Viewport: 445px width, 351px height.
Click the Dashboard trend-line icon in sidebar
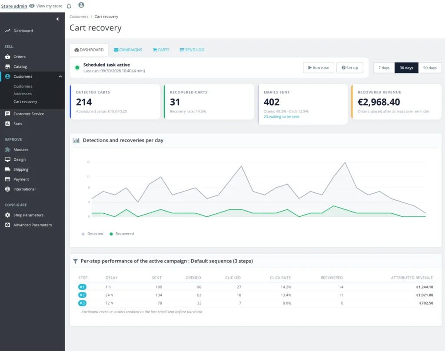tap(8, 31)
